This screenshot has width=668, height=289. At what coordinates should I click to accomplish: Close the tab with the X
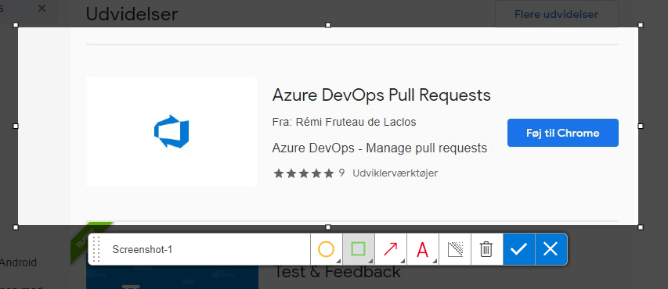(42, 8)
